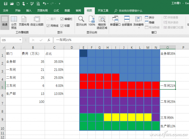This screenshot has height=139, width=189.
Task: Switch to the 开始 Home tab
Action: click(x=18, y=10)
